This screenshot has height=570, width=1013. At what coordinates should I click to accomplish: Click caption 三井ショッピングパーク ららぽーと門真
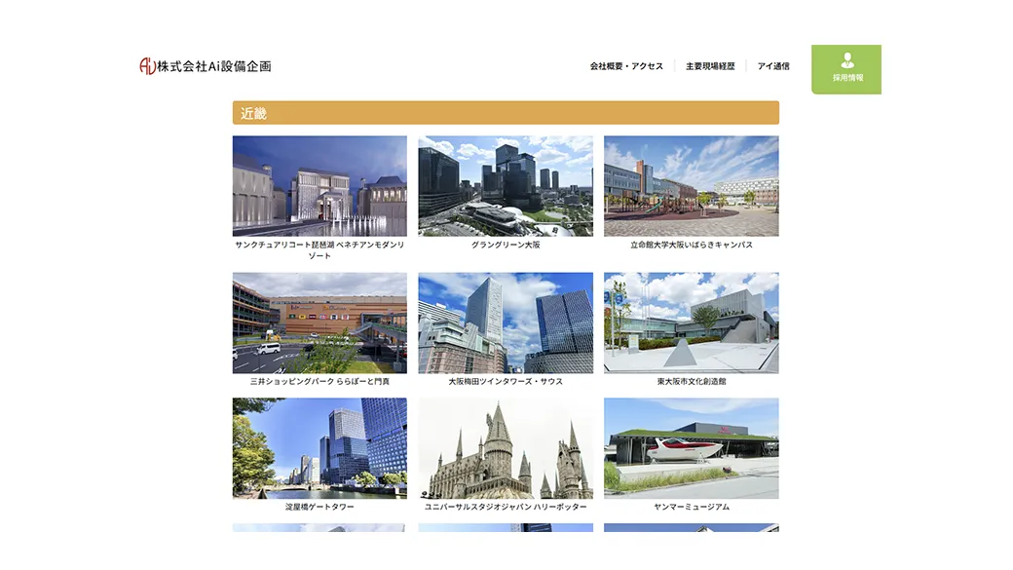coord(319,381)
